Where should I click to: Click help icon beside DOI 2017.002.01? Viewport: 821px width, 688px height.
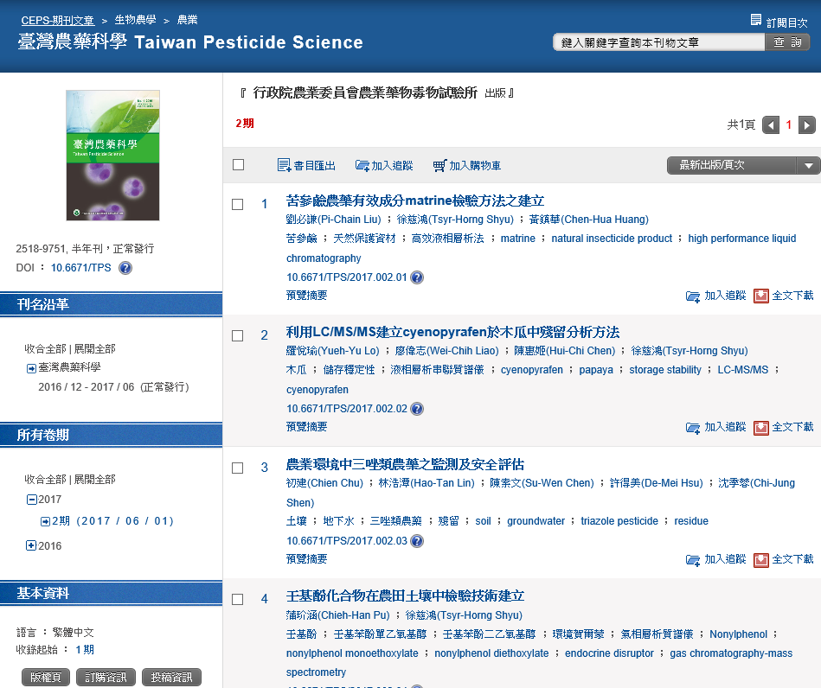pos(417,277)
